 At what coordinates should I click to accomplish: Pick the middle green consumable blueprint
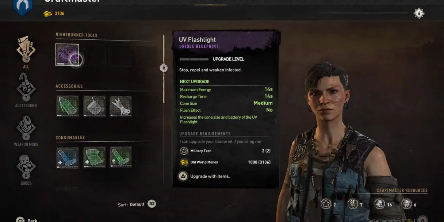coord(94,157)
